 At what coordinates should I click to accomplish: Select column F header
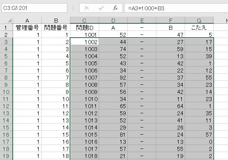pos(170,21)
